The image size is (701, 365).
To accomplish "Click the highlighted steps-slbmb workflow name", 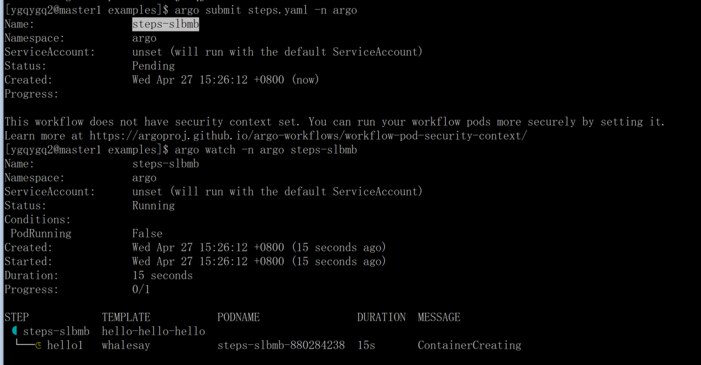I will (x=165, y=24).
